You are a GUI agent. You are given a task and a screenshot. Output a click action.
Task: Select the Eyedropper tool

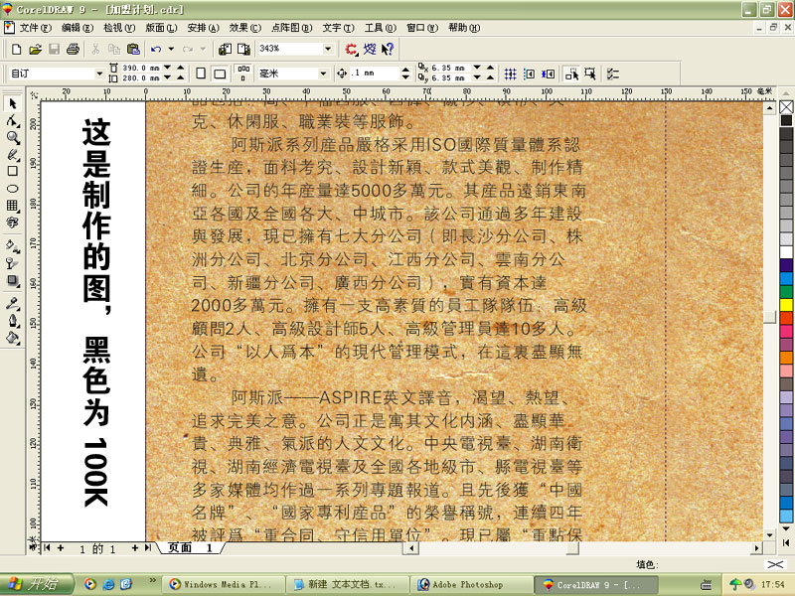[13, 304]
